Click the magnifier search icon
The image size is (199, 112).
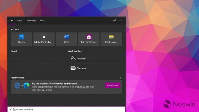coord(11,109)
